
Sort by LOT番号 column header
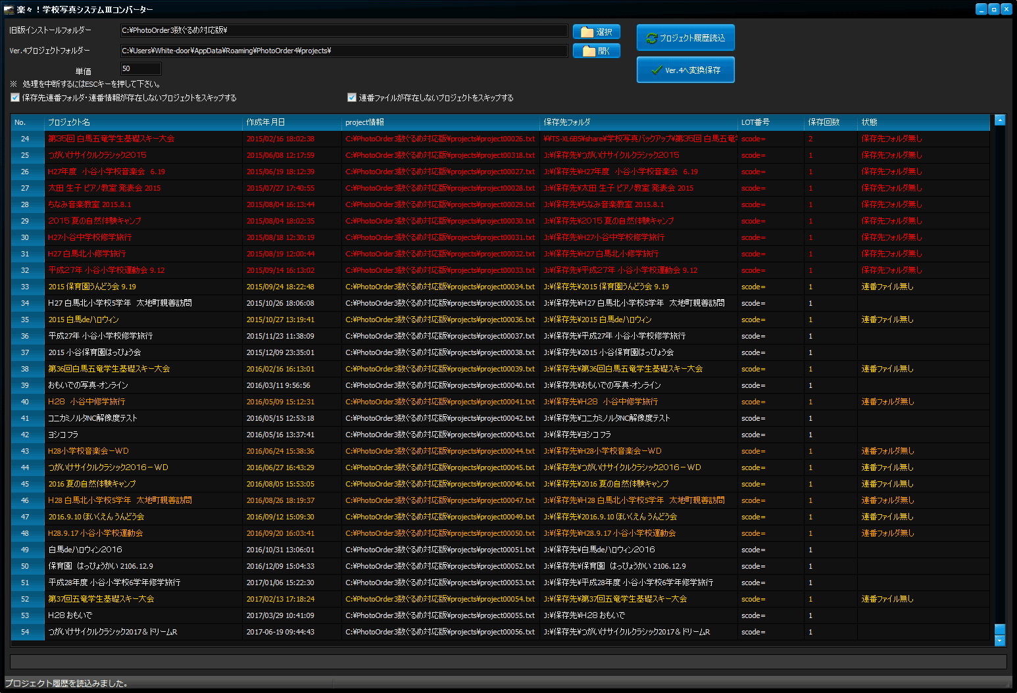771,122
